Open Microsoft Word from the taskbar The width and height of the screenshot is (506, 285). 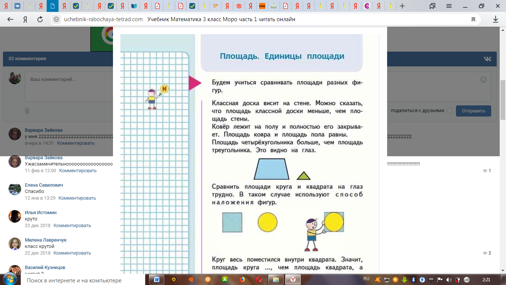[156, 279]
